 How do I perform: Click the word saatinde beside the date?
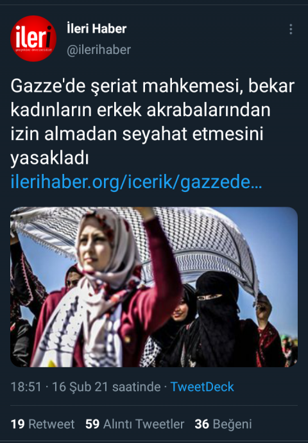[x=137, y=387]
